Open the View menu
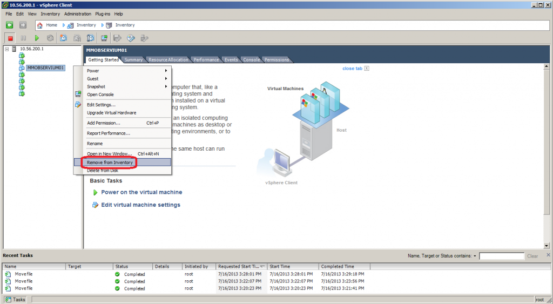 coord(32,13)
